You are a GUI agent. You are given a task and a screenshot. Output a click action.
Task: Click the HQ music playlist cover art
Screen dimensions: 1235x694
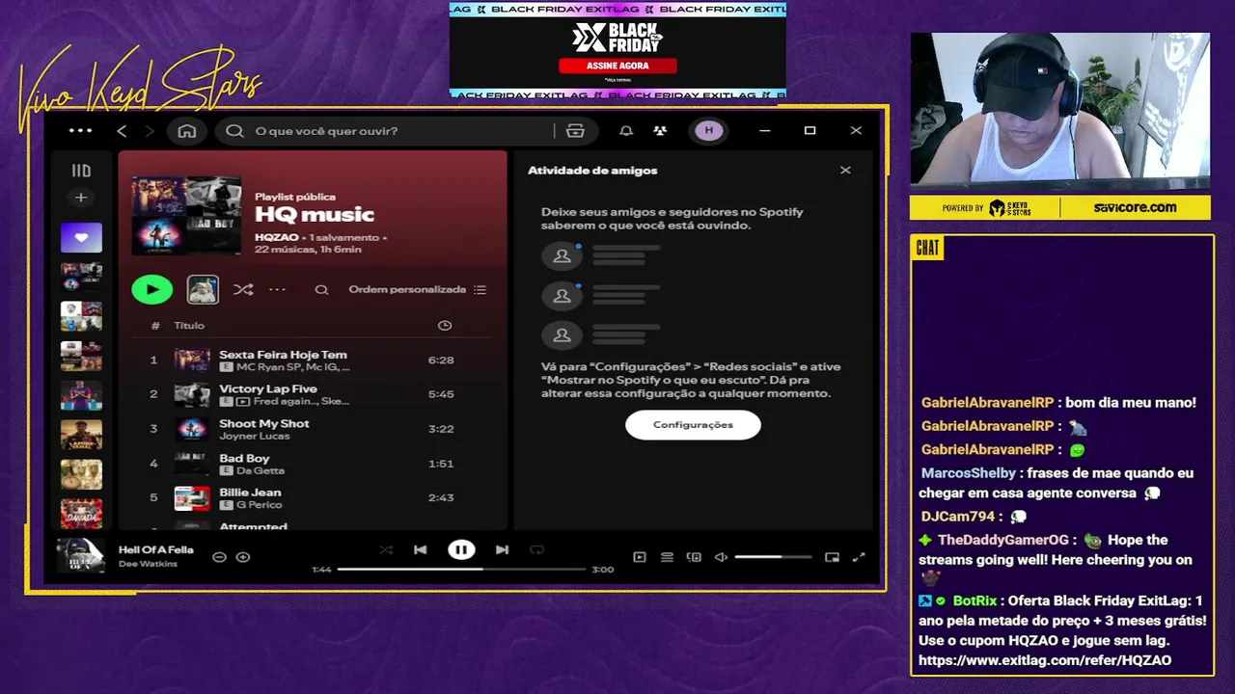[x=186, y=216]
